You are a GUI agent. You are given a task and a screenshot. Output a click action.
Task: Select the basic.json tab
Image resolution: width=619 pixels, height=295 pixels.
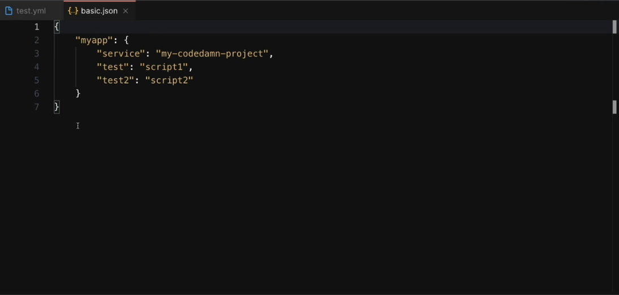pyautogui.click(x=99, y=11)
